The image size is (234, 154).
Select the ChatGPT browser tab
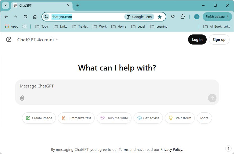[42, 6]
